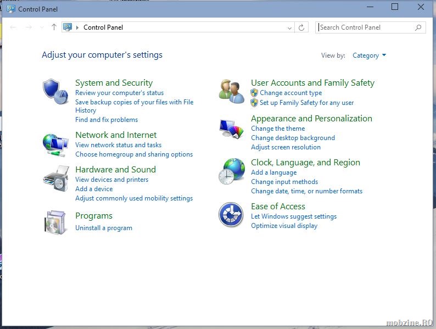This screenshot has width=436, height=329.
Task: Open Adjust commonly used mobility settings
Action: point(134,198)
